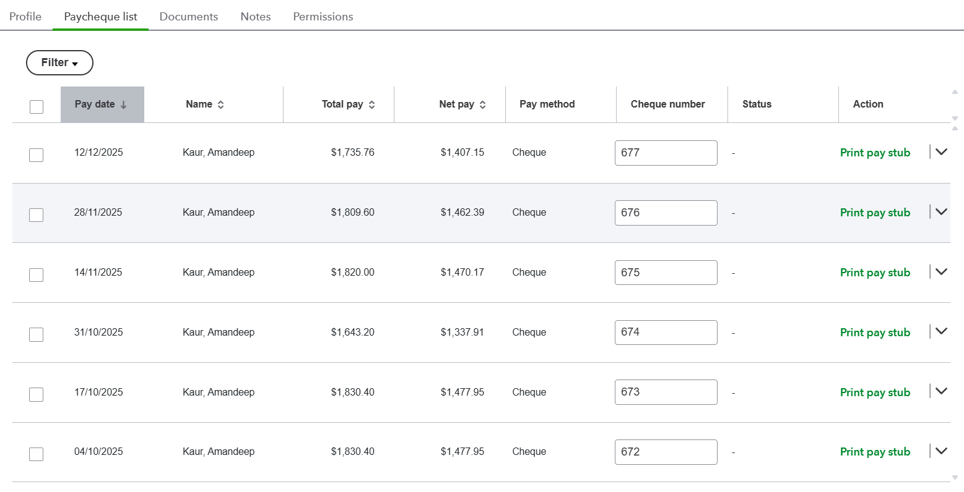Click the Name column sort icon

(x=220, y=104)
